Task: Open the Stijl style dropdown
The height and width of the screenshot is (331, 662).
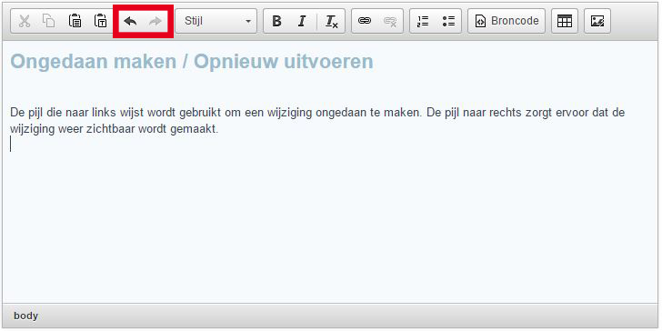Action: click(x=216, y=21)
